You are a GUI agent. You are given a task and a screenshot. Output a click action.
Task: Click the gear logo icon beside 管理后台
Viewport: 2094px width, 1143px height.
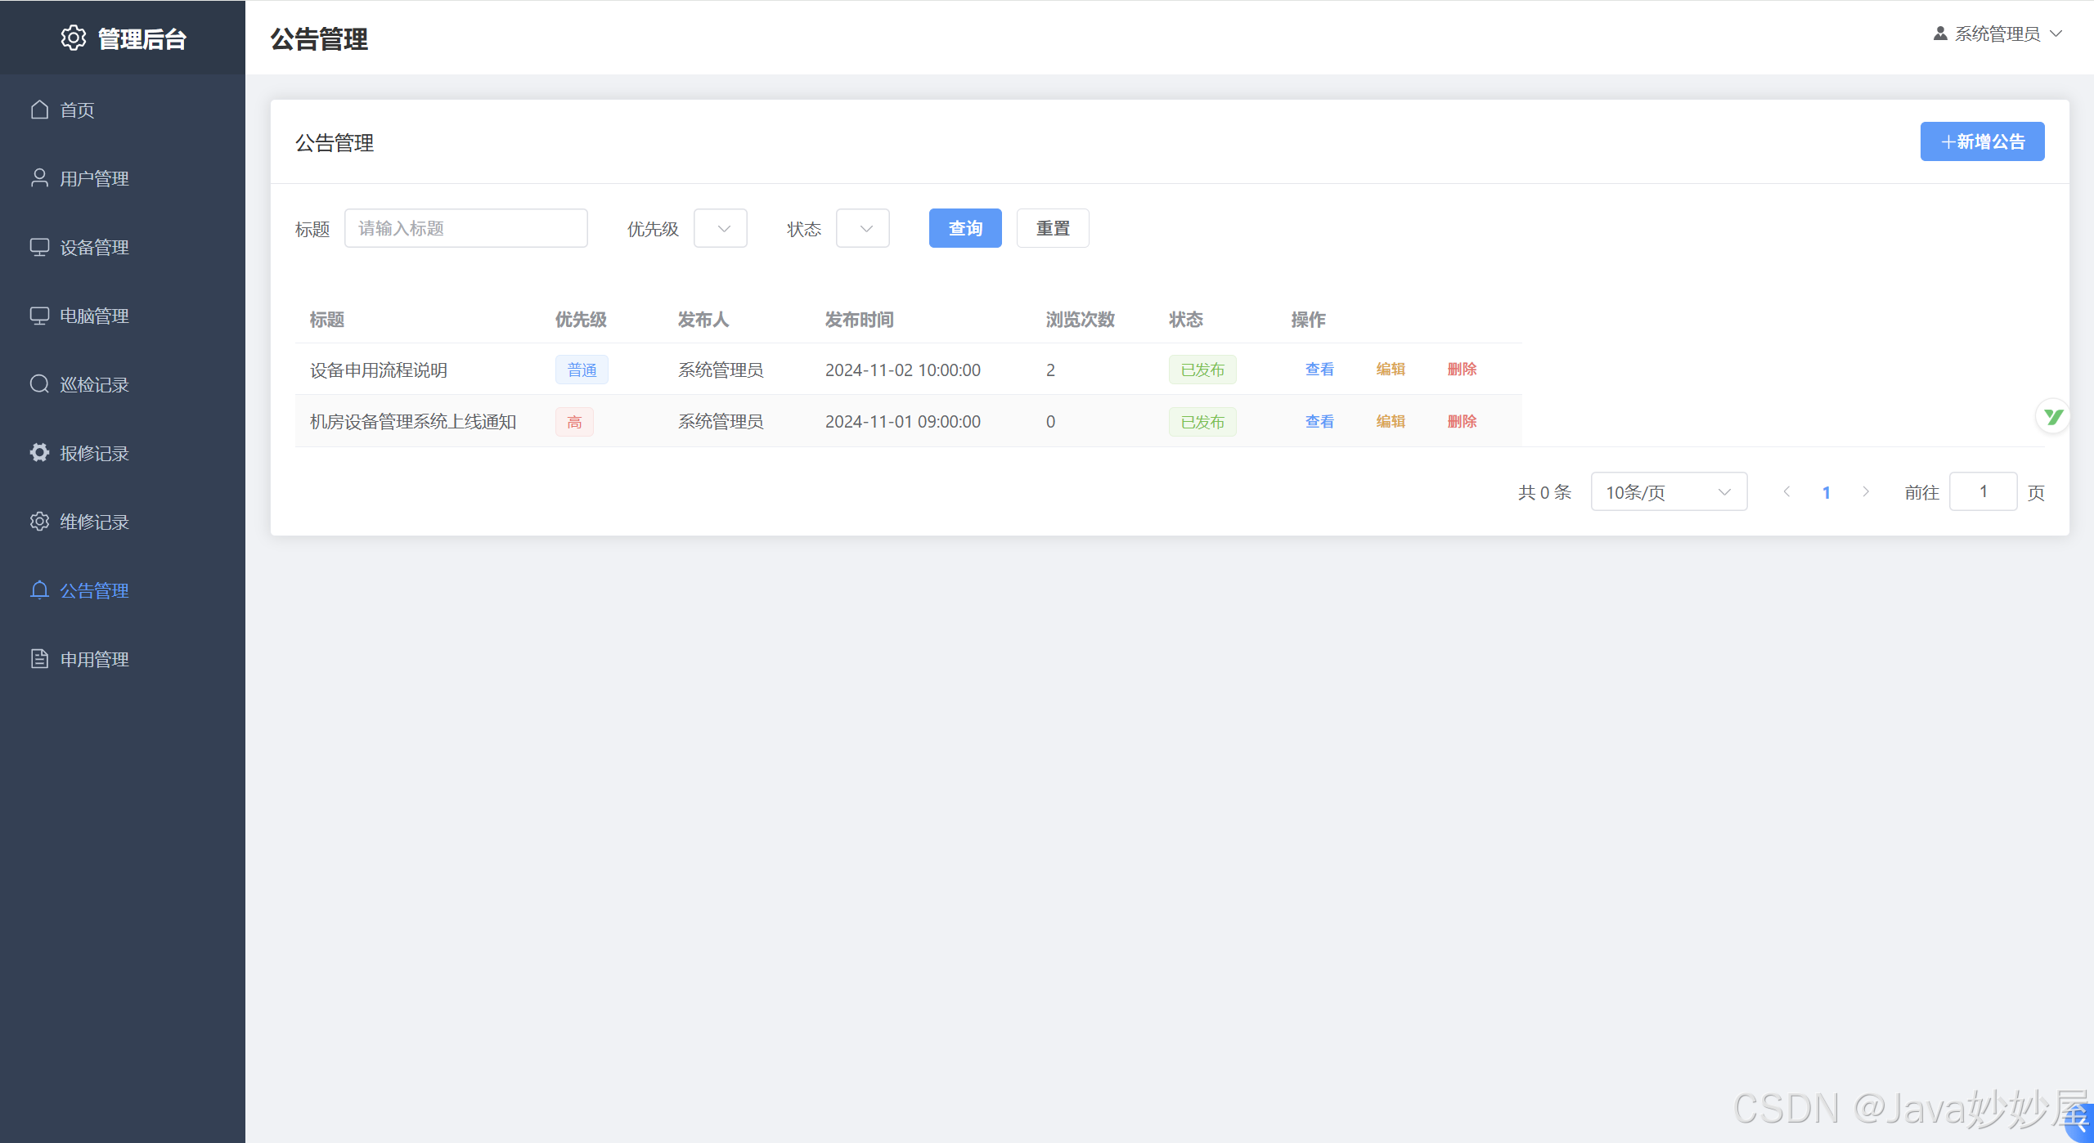(x=74, y=38)
